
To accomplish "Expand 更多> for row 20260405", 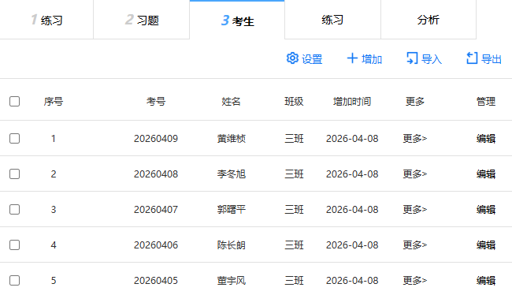I will (x=414, y=280).
